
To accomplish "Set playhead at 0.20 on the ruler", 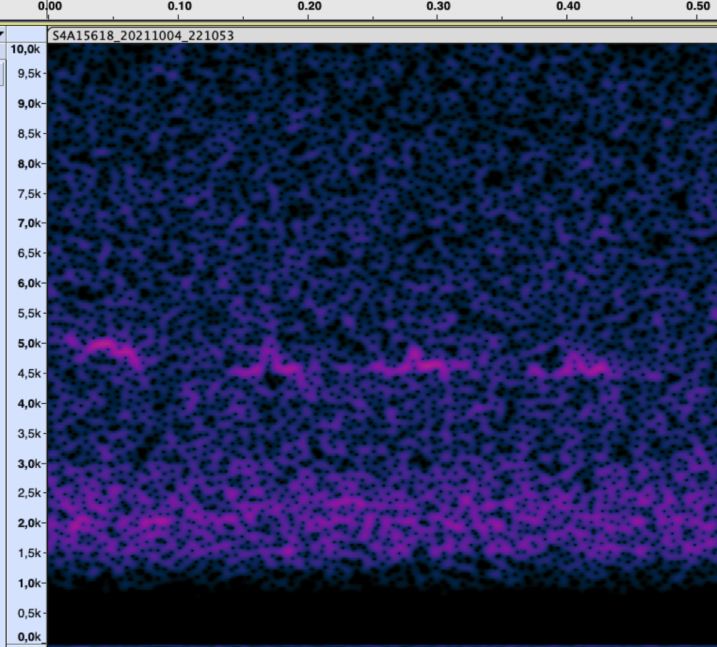I will coord(309,7).
